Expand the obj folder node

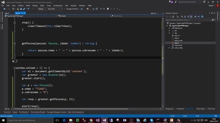pyautogui.click(x=169, y=33)
